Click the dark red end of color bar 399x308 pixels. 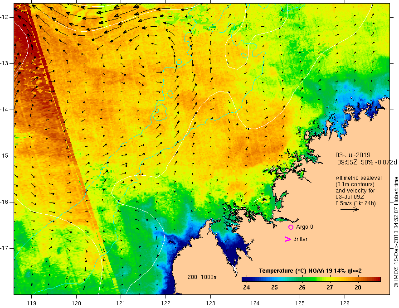(378, 279)
